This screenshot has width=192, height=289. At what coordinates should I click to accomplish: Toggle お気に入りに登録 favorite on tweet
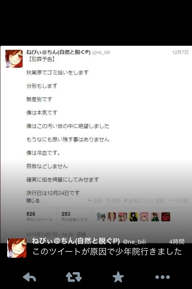point(144,200)
